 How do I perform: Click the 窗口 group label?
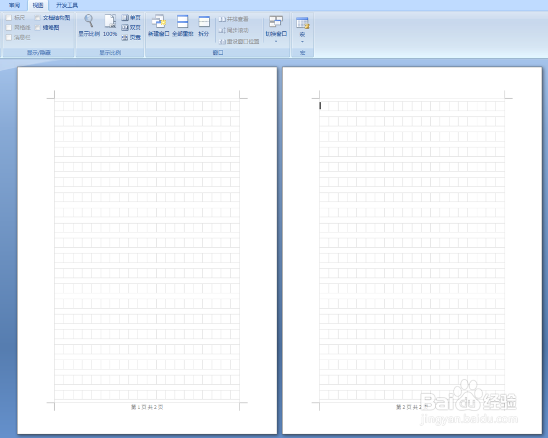[218, 53]
